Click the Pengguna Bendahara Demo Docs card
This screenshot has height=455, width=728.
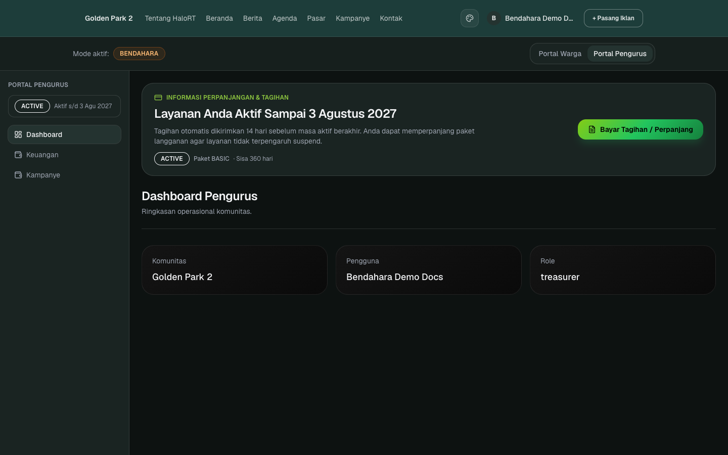click(x=429, y=270)
